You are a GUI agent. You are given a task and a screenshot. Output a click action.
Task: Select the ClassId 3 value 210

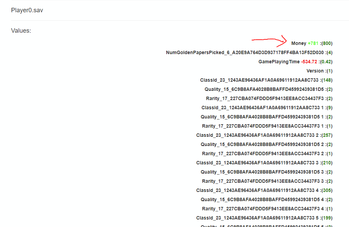click(x=327, y=163)
